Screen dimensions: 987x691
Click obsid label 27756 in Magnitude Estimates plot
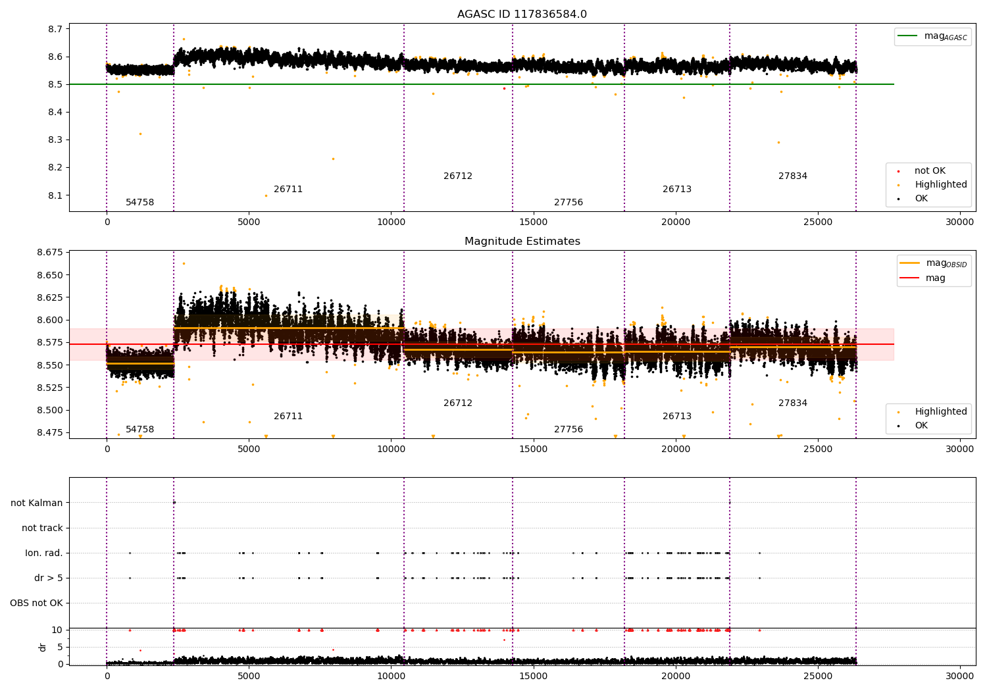[x=569, y=430]
